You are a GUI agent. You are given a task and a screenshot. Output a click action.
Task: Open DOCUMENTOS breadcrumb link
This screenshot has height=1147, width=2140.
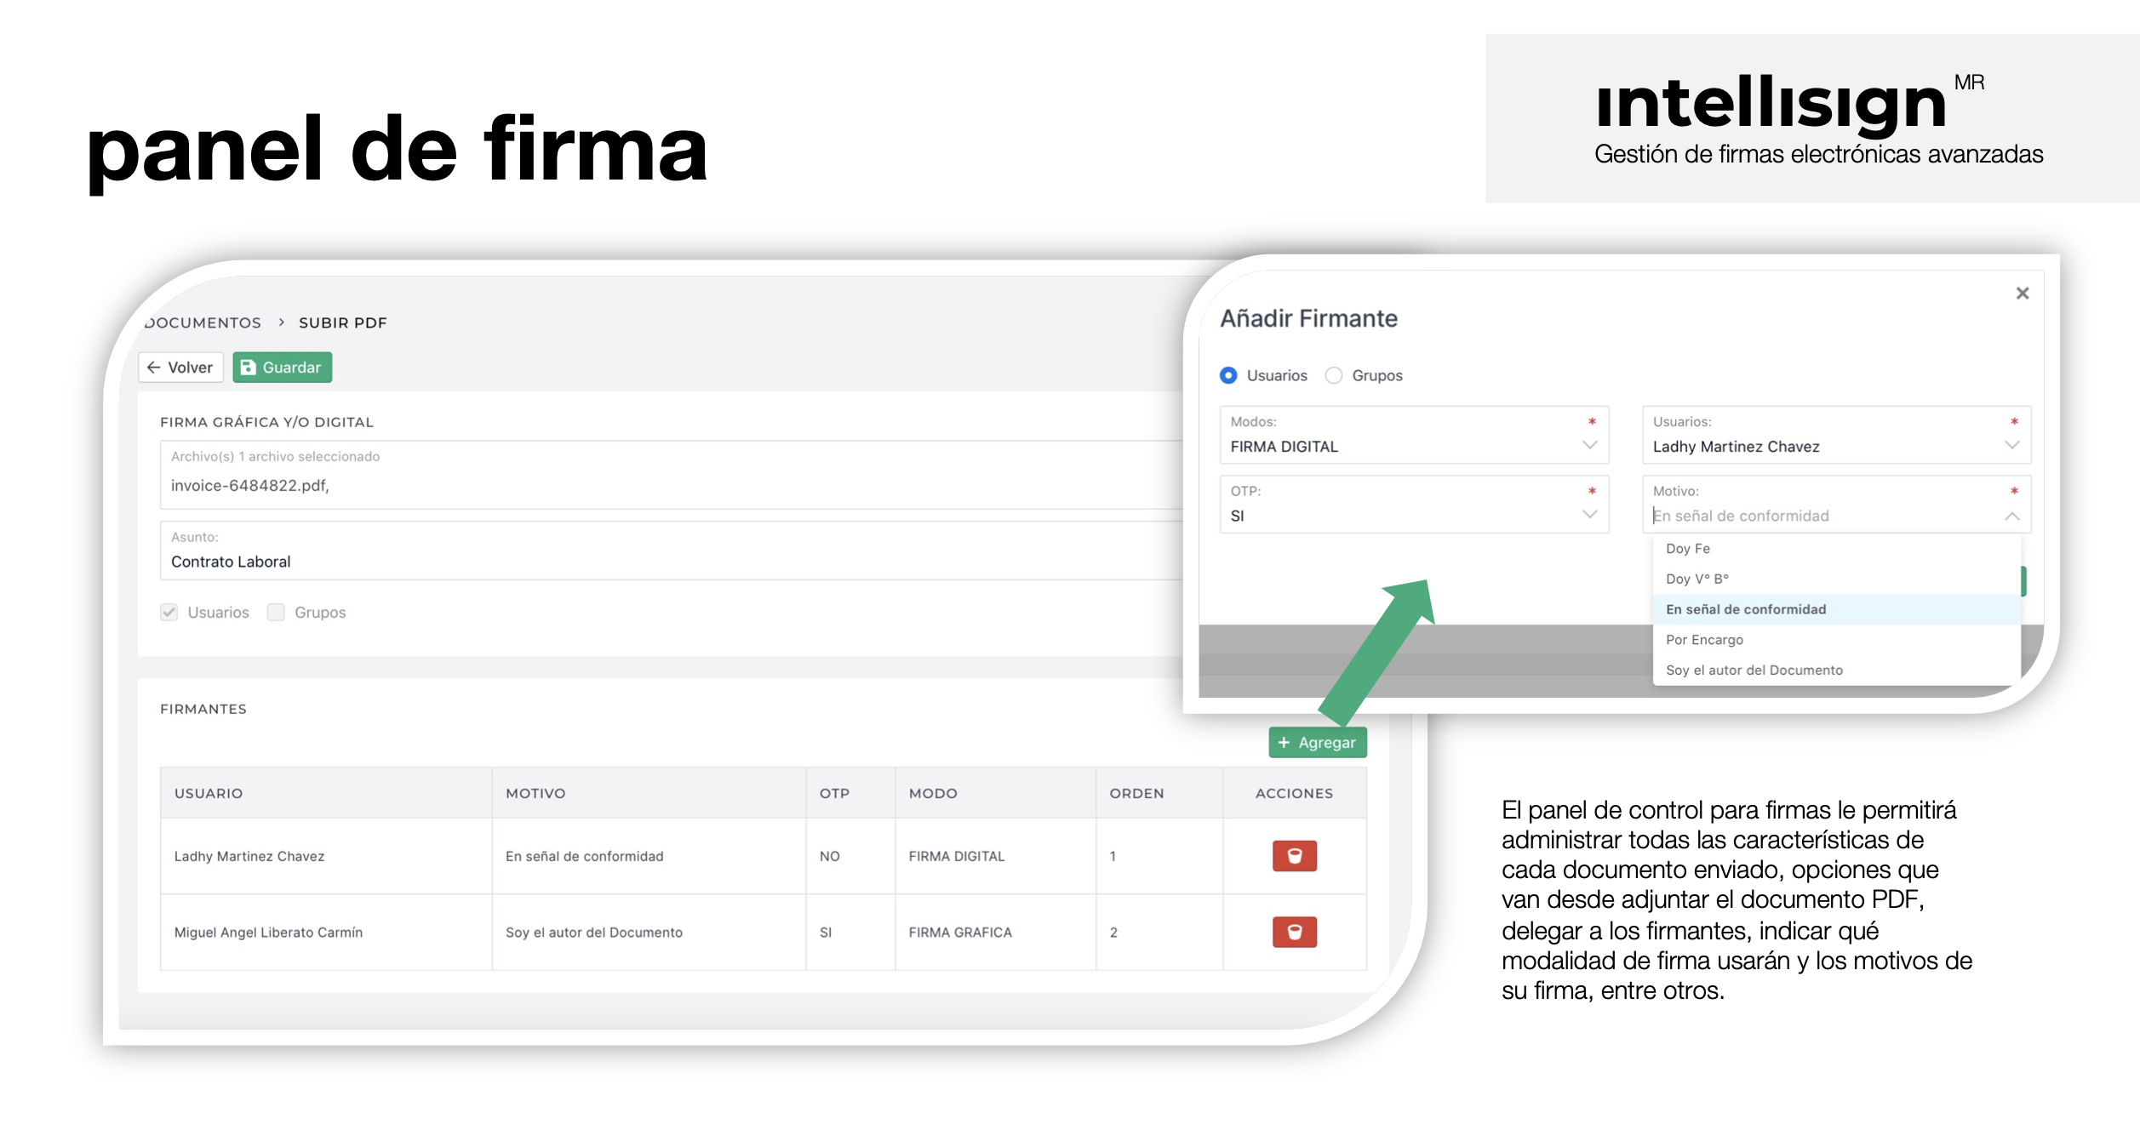pos(203,322)
